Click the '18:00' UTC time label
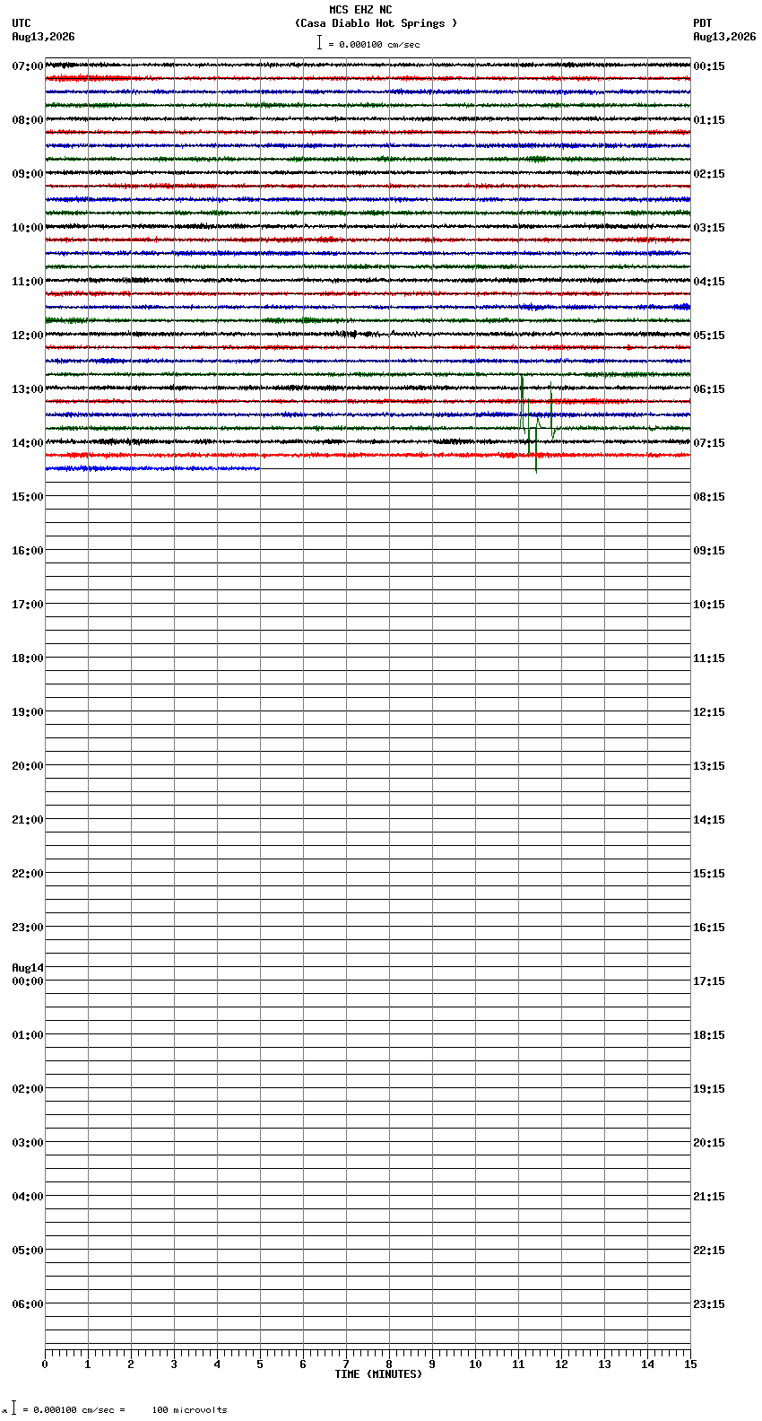The width and height of the screenshot is (762, 1421). [x=28, y=658]
